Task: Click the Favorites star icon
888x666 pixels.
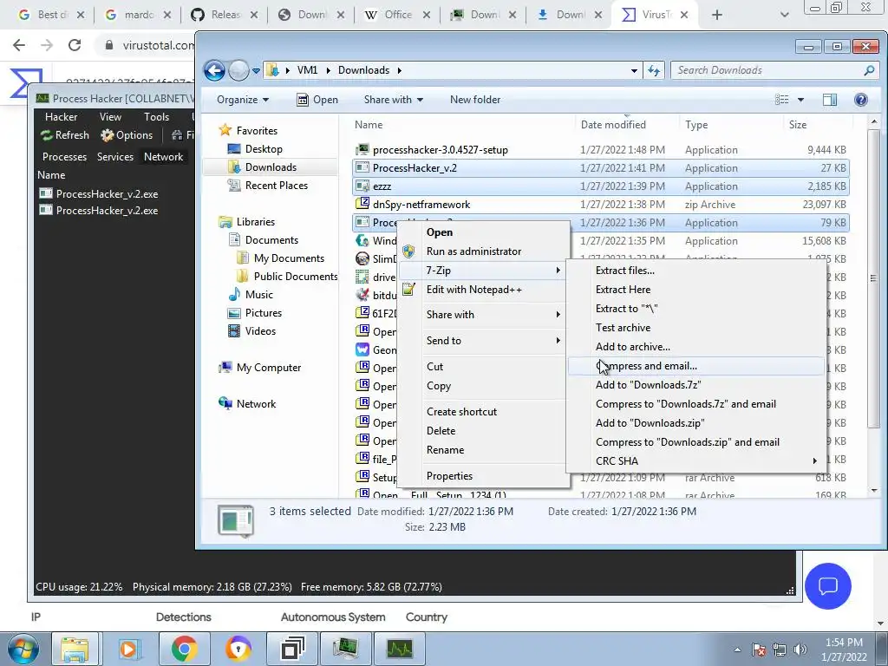Action: click(x=225, y=130)
